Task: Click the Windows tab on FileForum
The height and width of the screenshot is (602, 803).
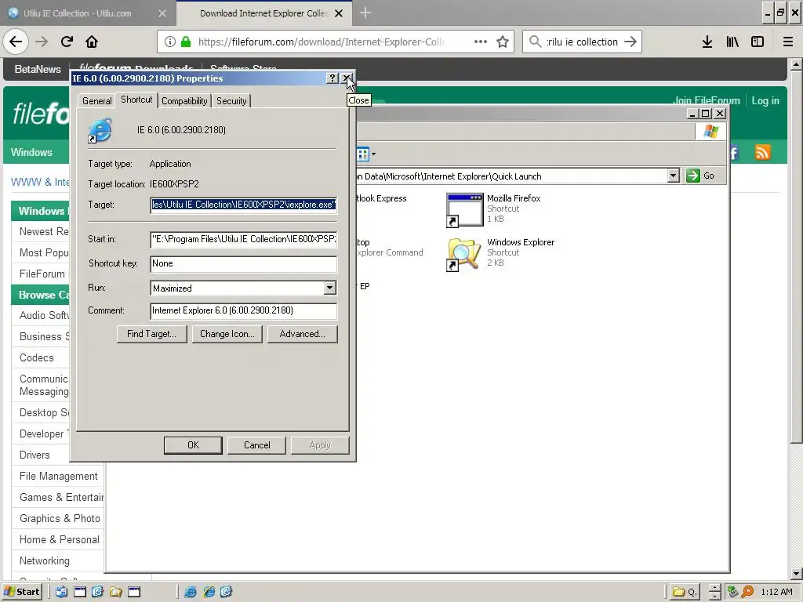Action: (x=31, y=152)
